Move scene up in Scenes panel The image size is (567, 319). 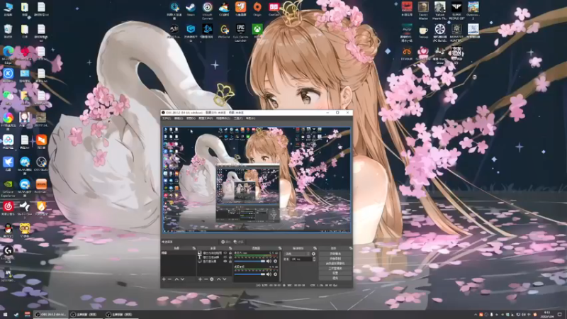pos(176,279)
